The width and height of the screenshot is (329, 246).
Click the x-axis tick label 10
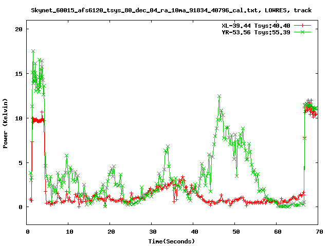pos(69,232)
